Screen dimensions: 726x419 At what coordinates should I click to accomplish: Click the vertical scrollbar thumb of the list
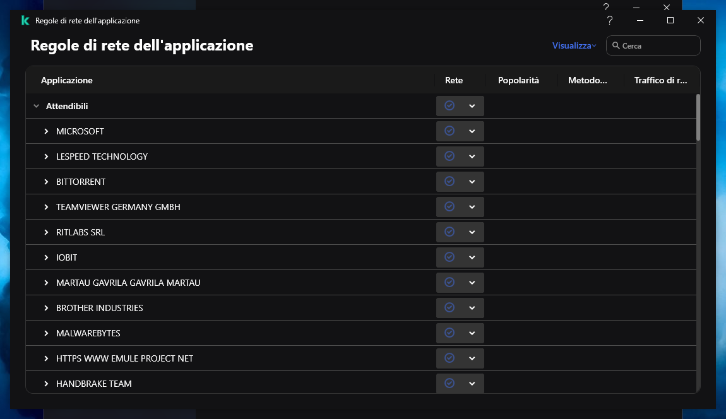tap(698, 117)
